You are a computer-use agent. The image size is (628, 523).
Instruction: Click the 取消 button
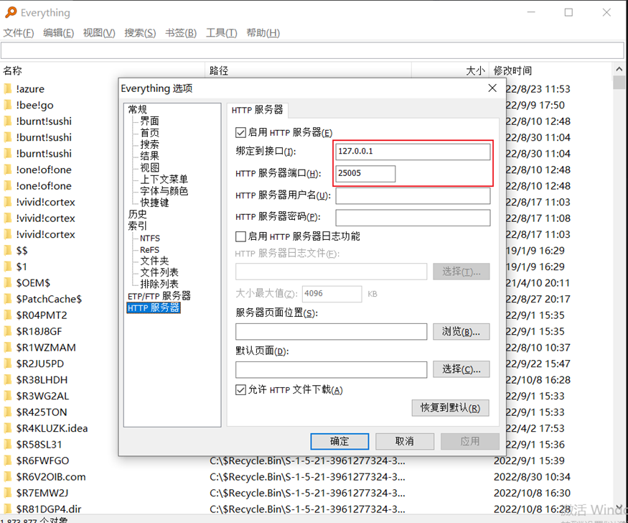click(x=405, y=441)
